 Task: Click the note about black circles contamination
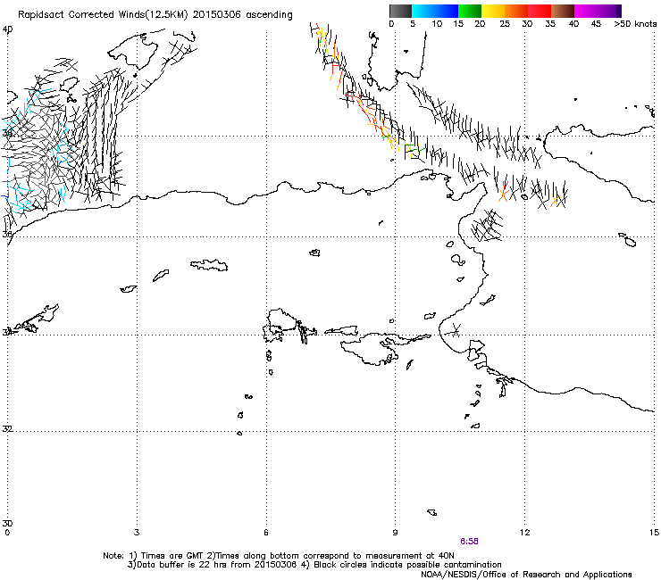[401, 565]
